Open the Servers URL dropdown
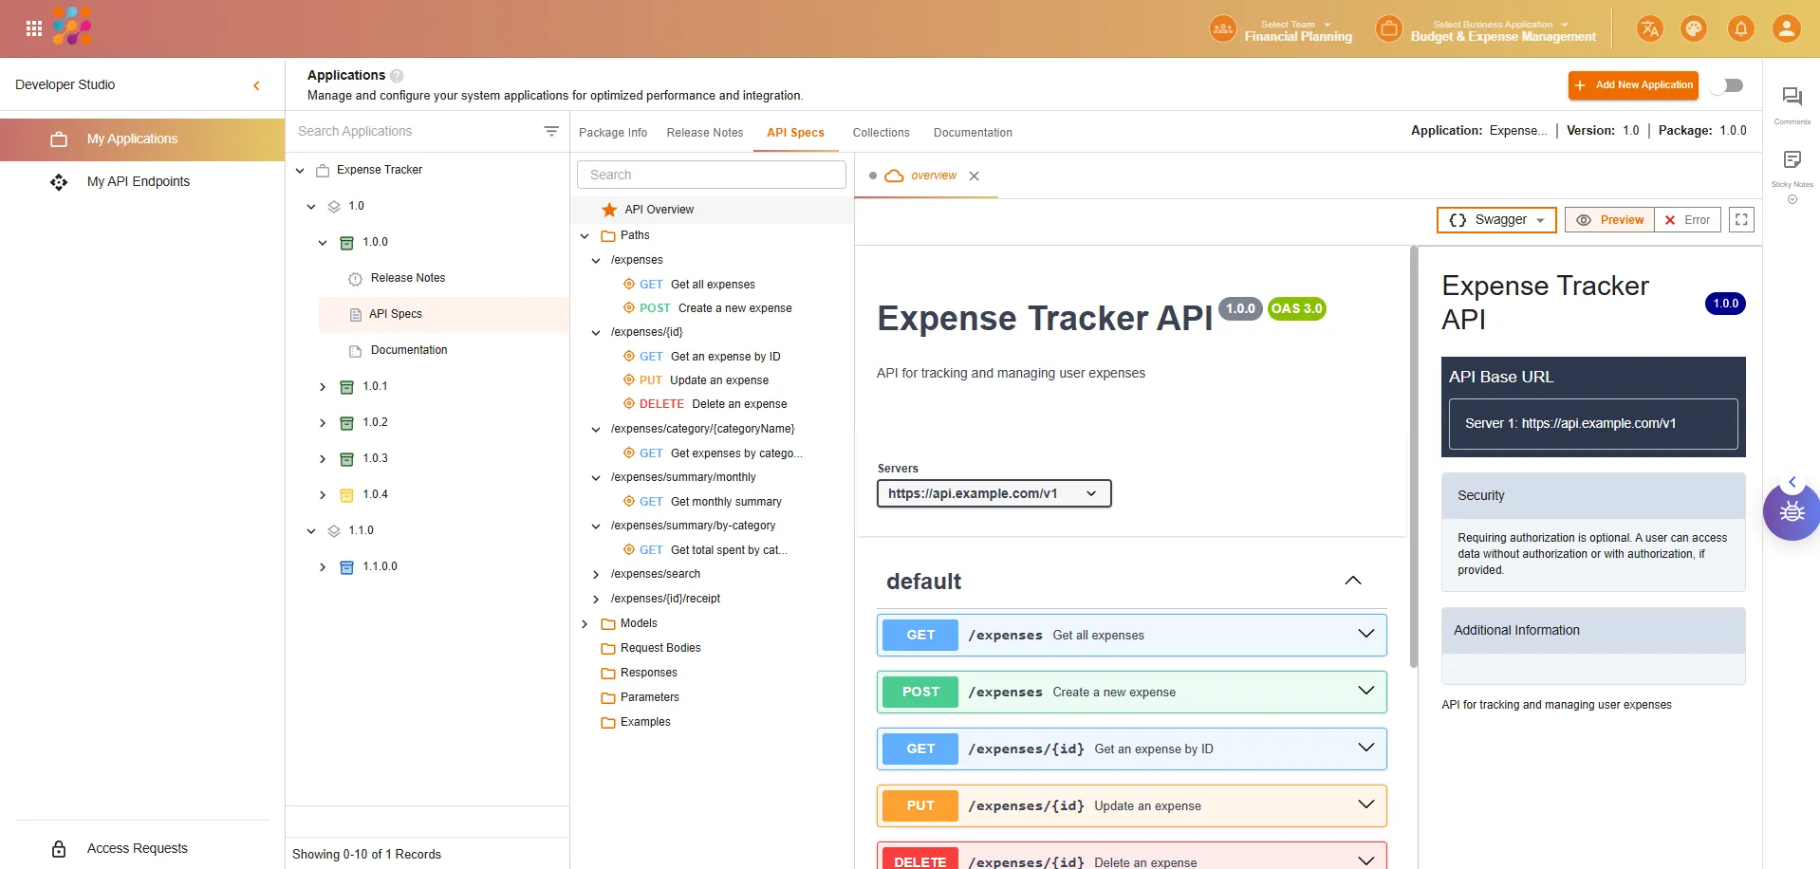Screen dimensions: 1820x869 point(994,493)
